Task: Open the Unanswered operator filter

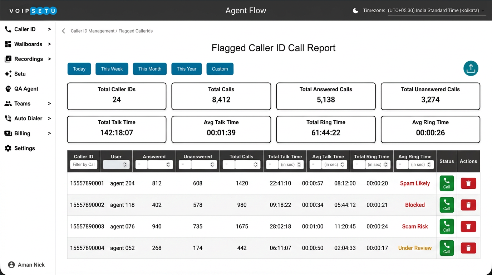Action: pyautogui.click(x=185, y=165)
